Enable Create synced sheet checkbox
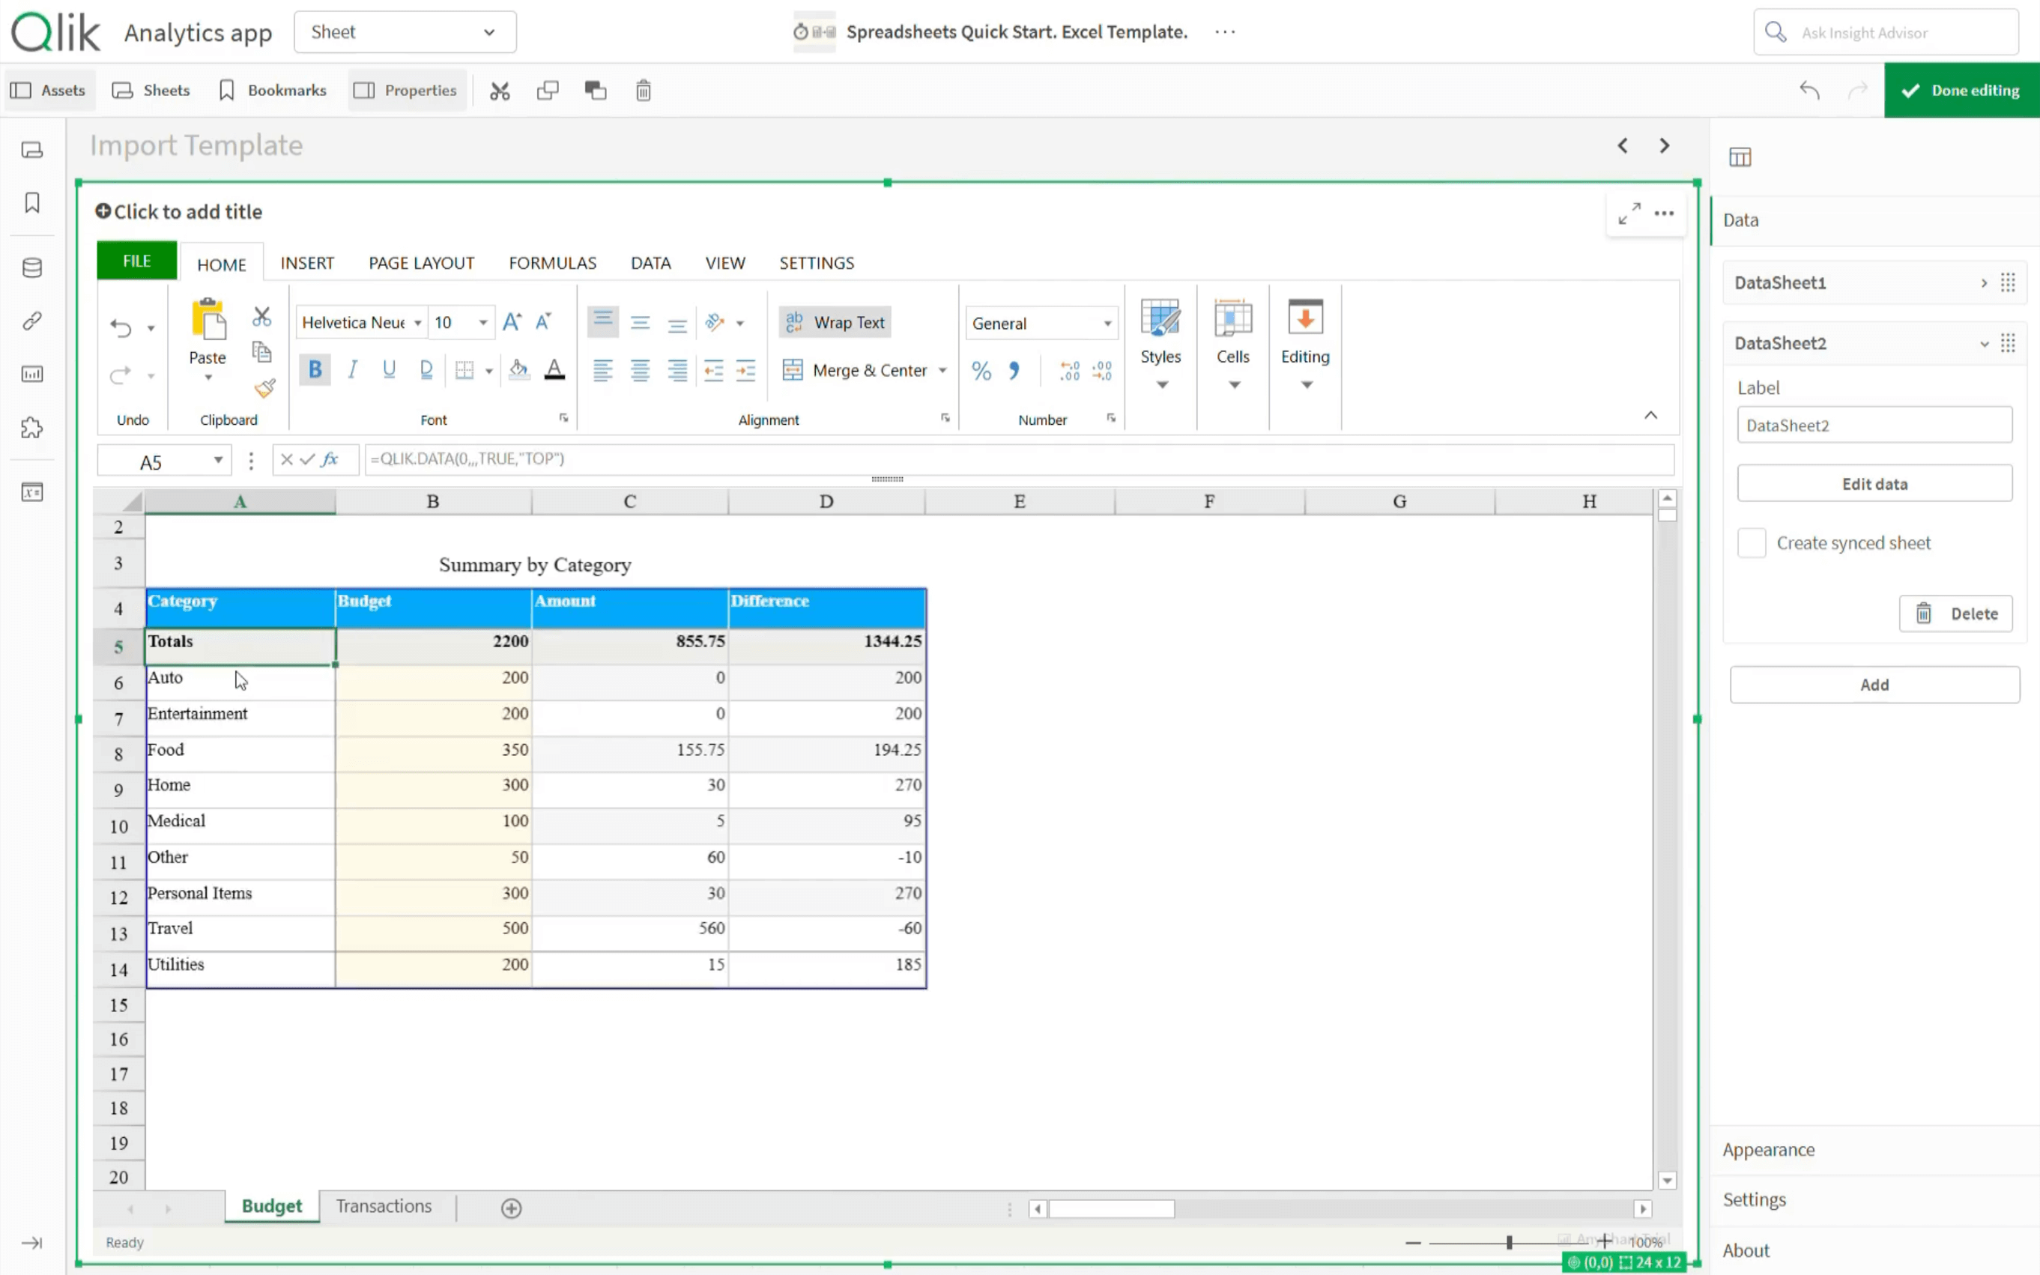Viewport: 2040px width, 1275px height. (1751, 543)
